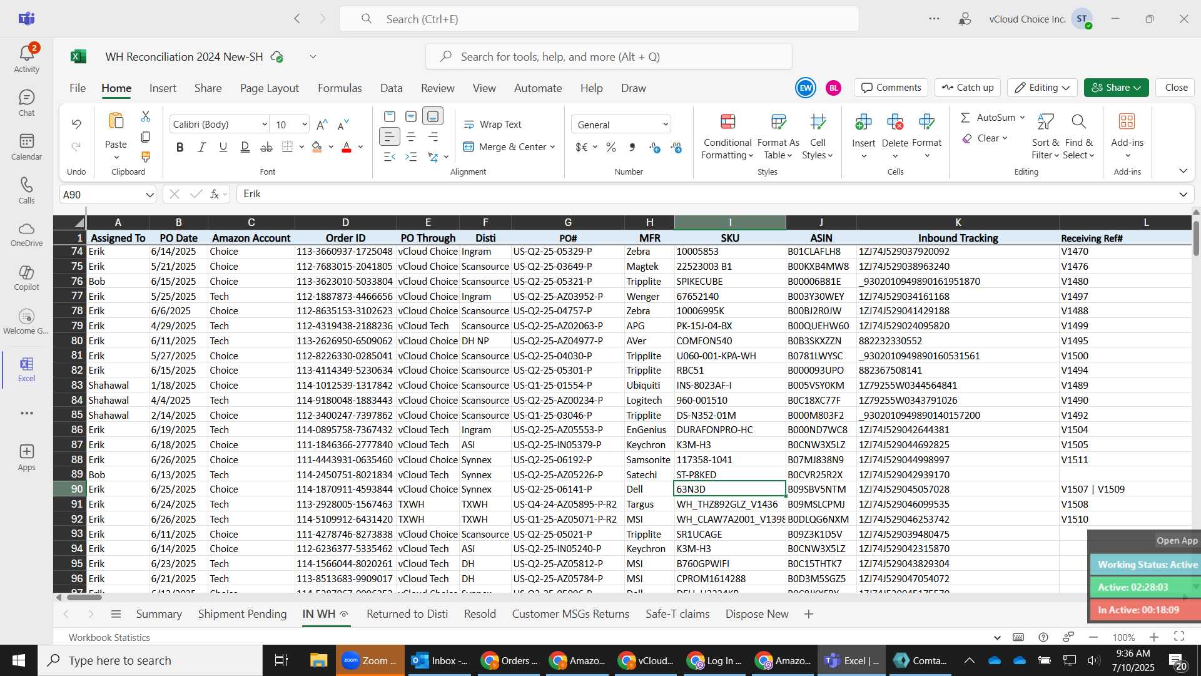Open Sort & Filter

pos(1045,137)
